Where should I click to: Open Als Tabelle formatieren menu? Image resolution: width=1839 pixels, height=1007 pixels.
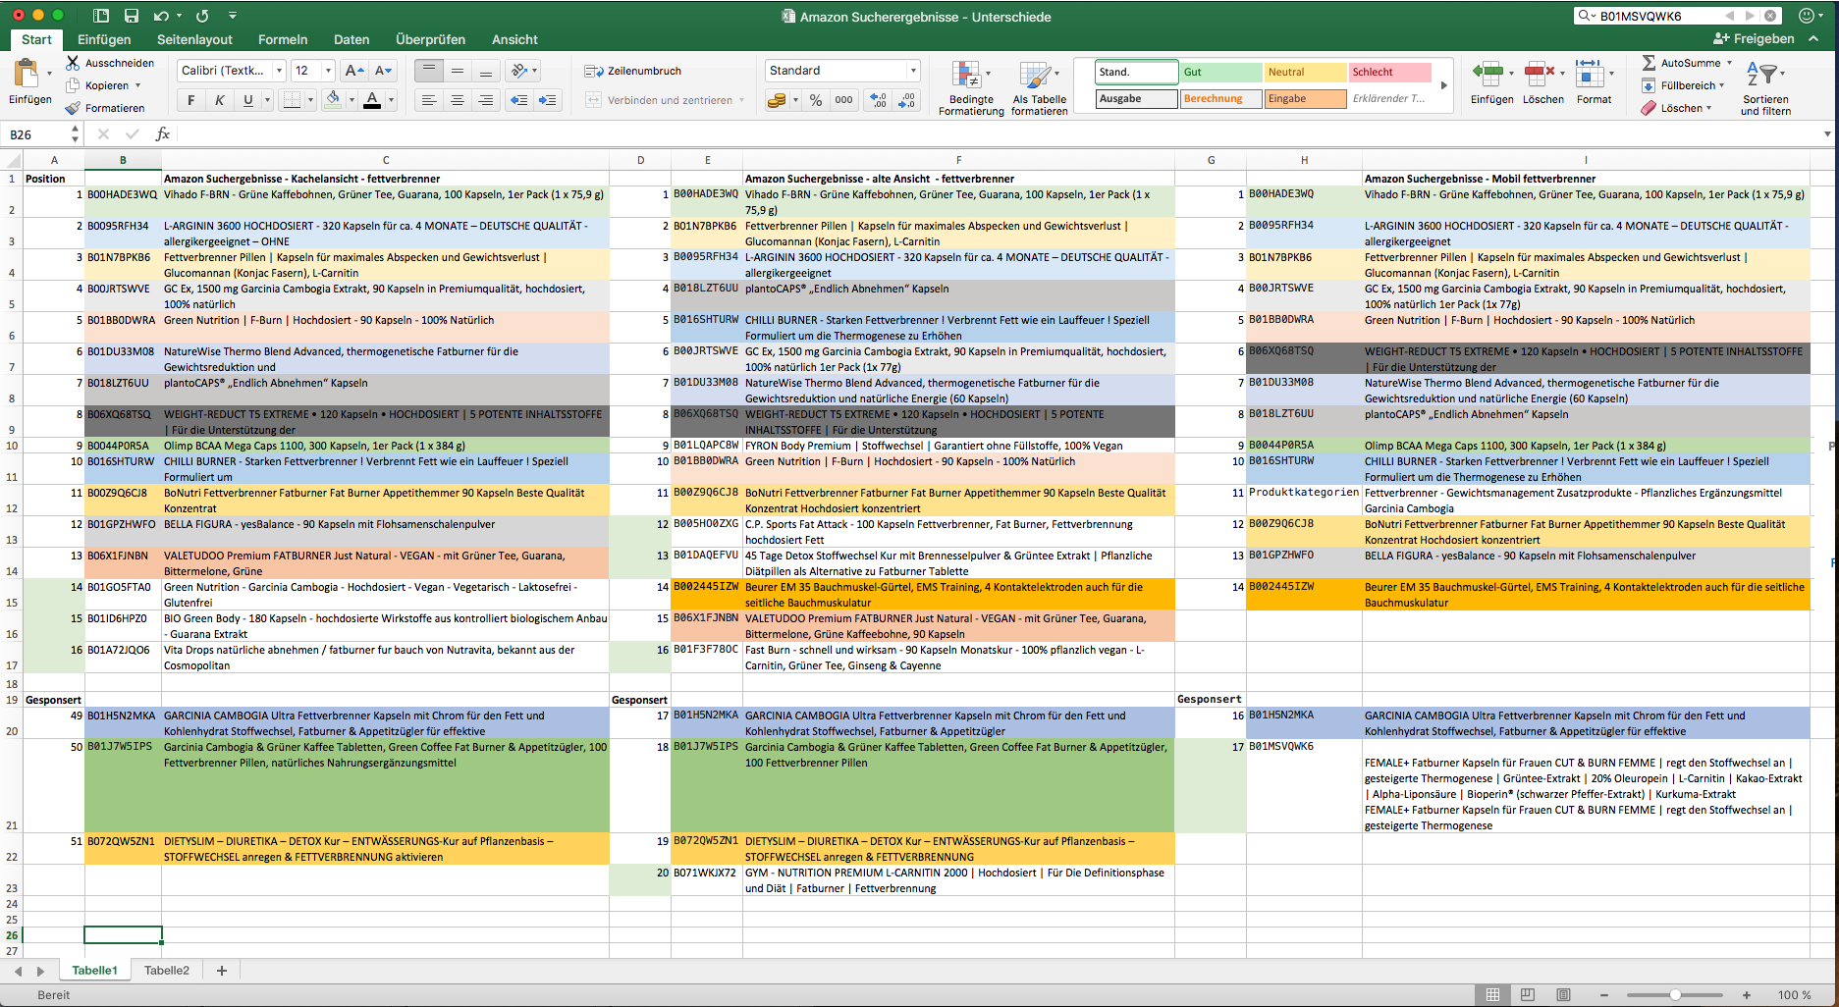pos(1039,88)
